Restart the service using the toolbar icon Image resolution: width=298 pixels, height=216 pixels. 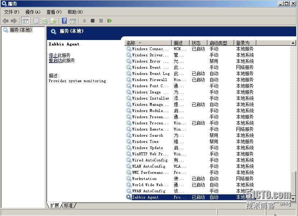click(110, 21)
